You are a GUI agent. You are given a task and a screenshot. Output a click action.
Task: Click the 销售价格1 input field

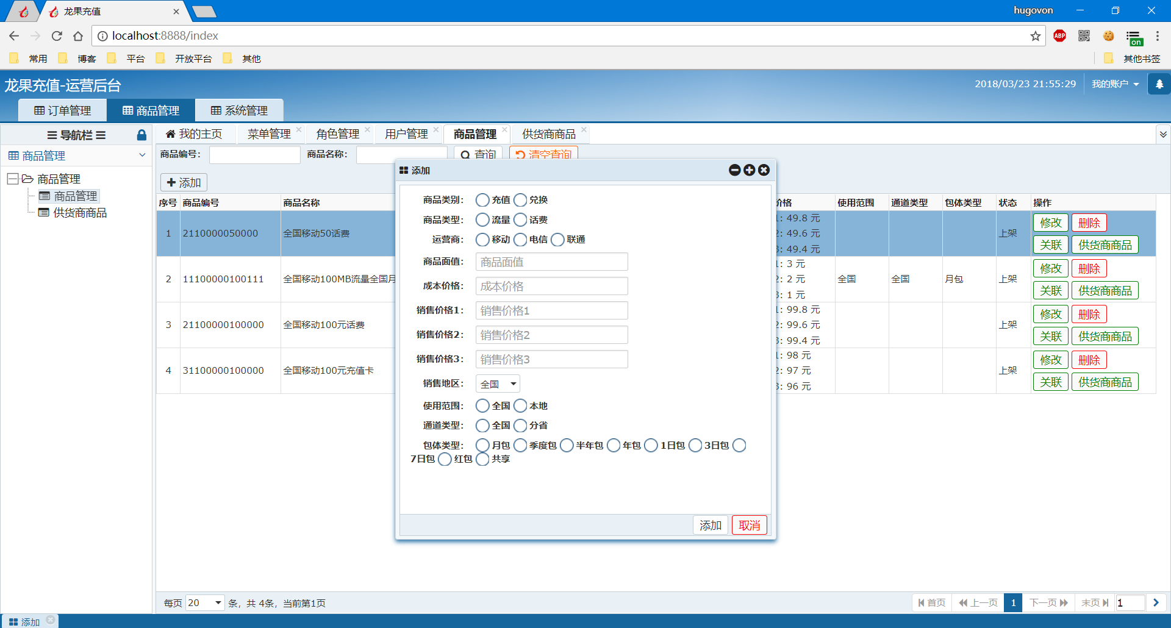(x=551, y=310)
